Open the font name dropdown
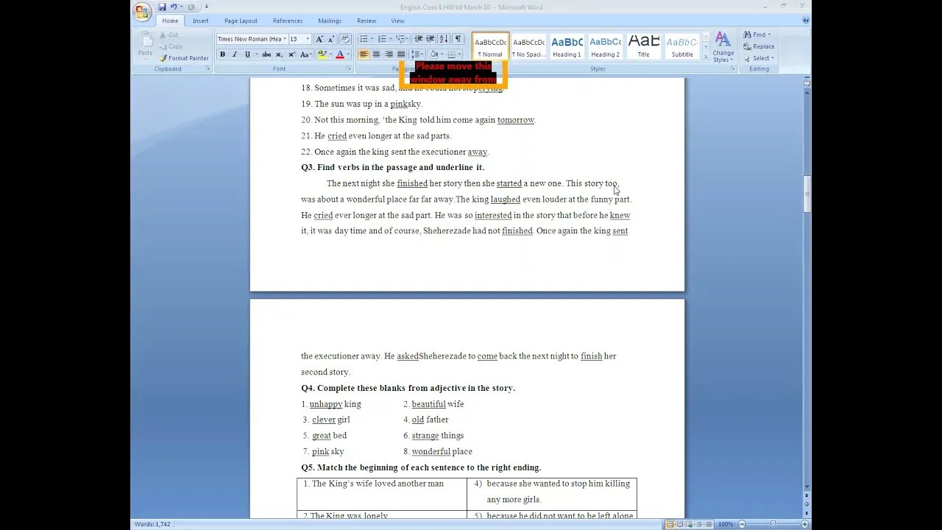This screenshot has height=530, width=942. (x=285, y=39)
